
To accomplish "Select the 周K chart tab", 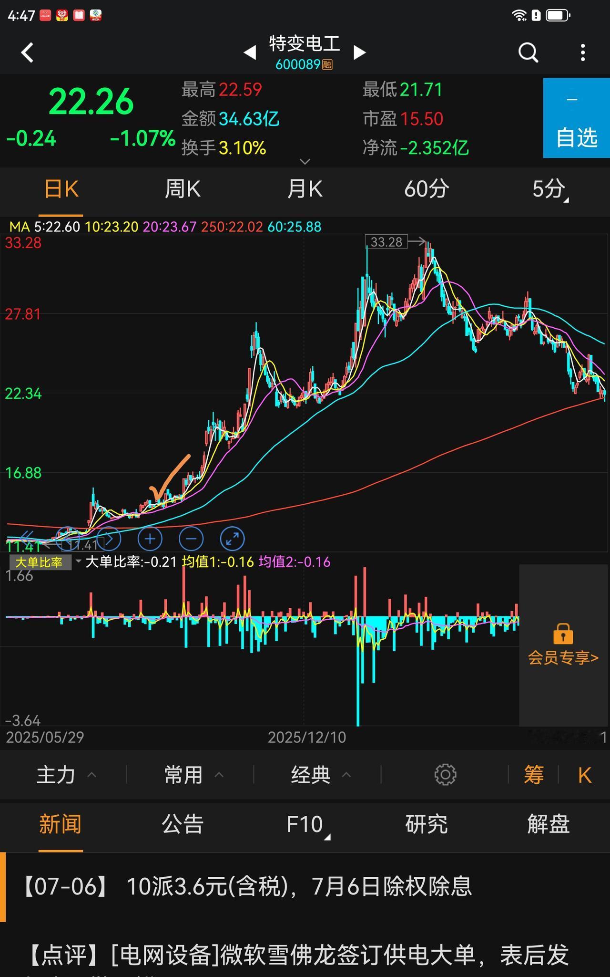I will coord(183,189).
